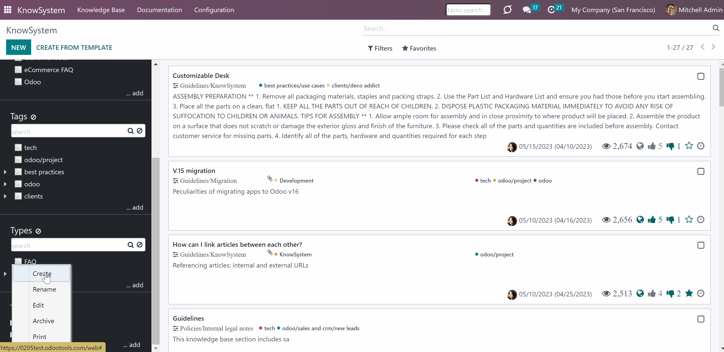
Task: Click the clock icon on V.15 migration article
Action: 701,219
